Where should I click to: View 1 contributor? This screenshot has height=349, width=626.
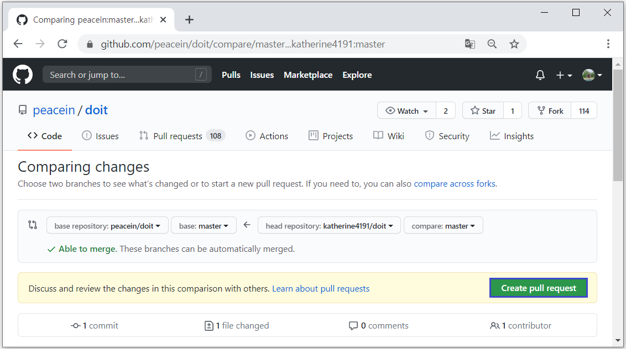[520, 325]
